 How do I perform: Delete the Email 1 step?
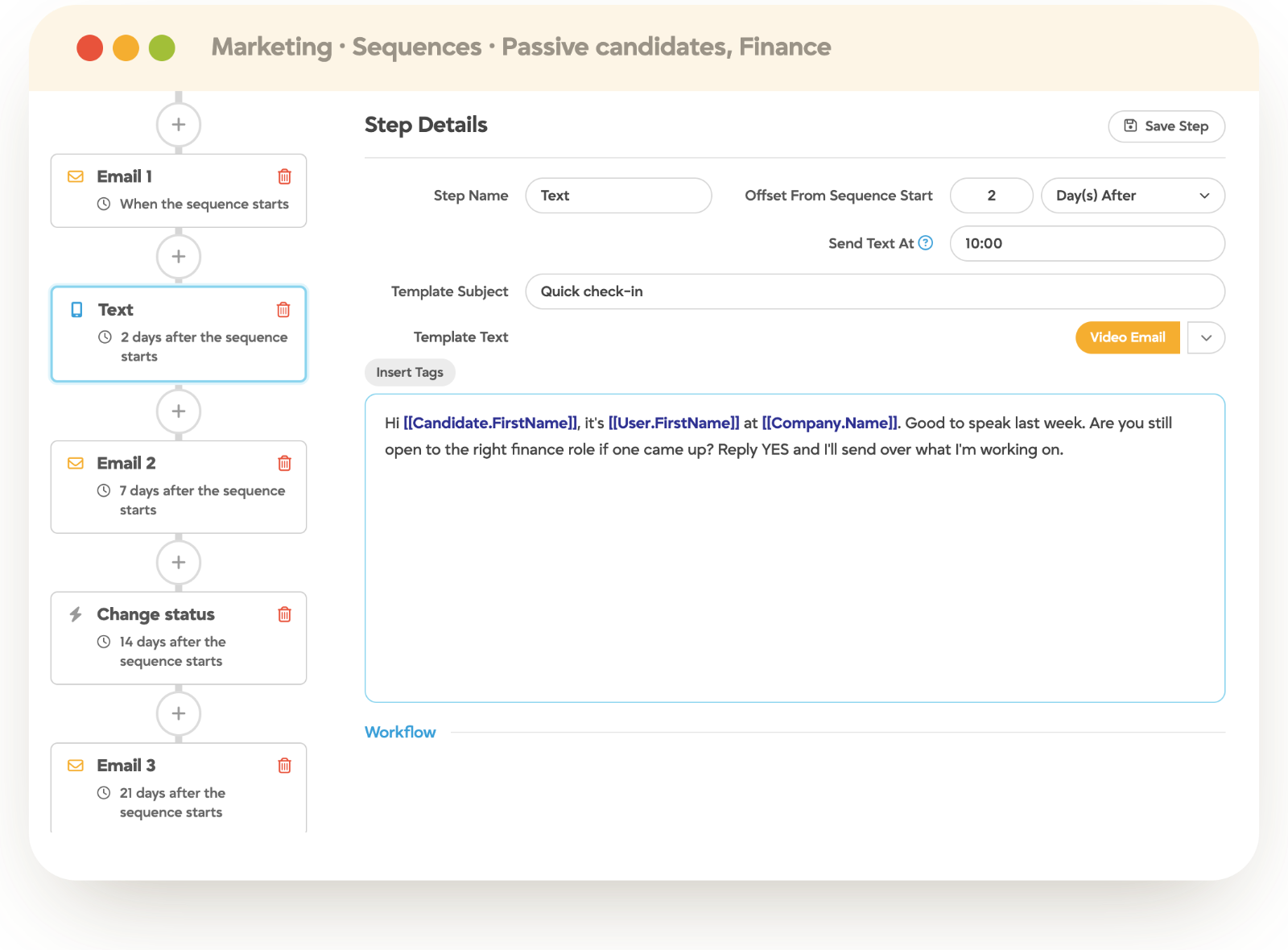284,176
